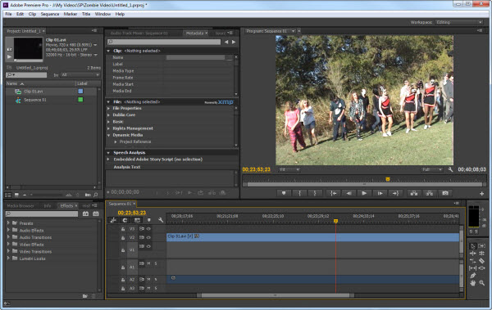
Task: Select the Pen tool
Action: [473, 276]
